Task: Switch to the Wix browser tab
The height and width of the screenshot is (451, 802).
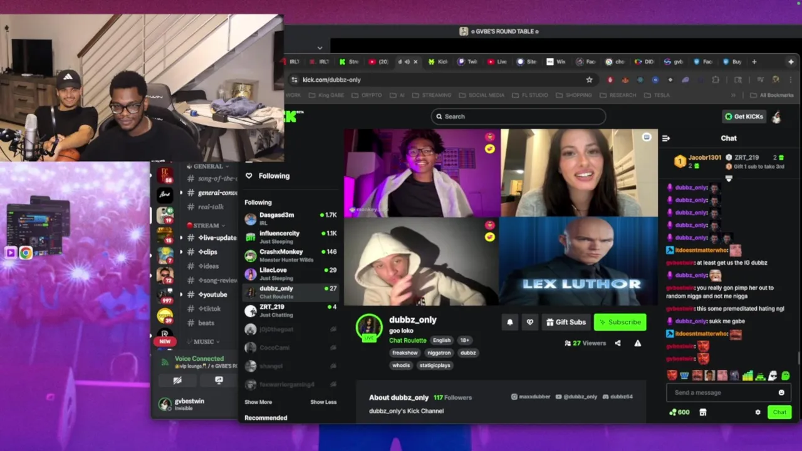Action: point(555,62)
